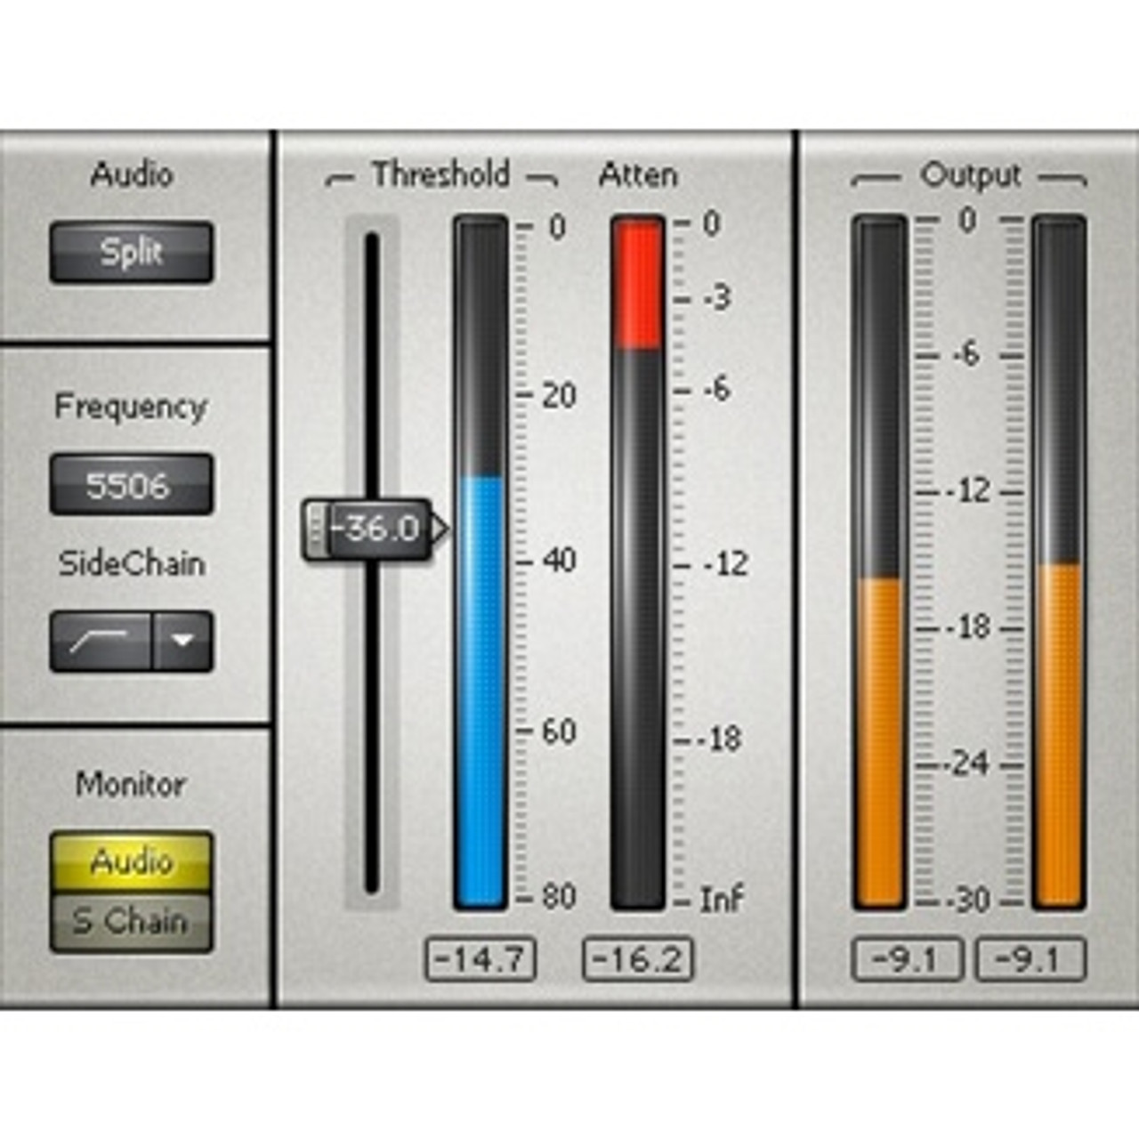
Task: Click the Output section label
Action: pos(970,174)
